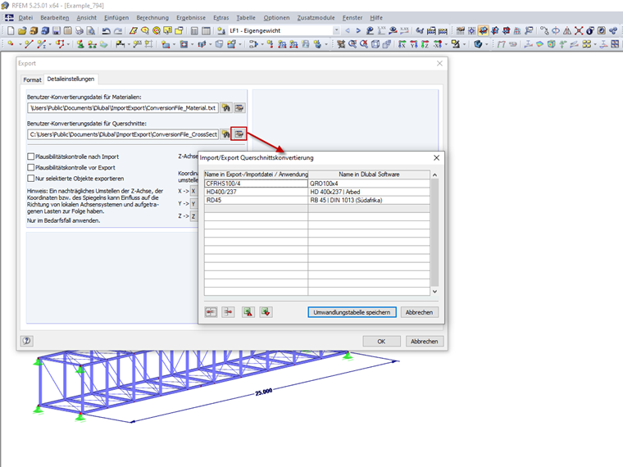The height and width of the screenshot is (467, 623).
Task: Click the Redo arrow icon
Action: [118, 30]
